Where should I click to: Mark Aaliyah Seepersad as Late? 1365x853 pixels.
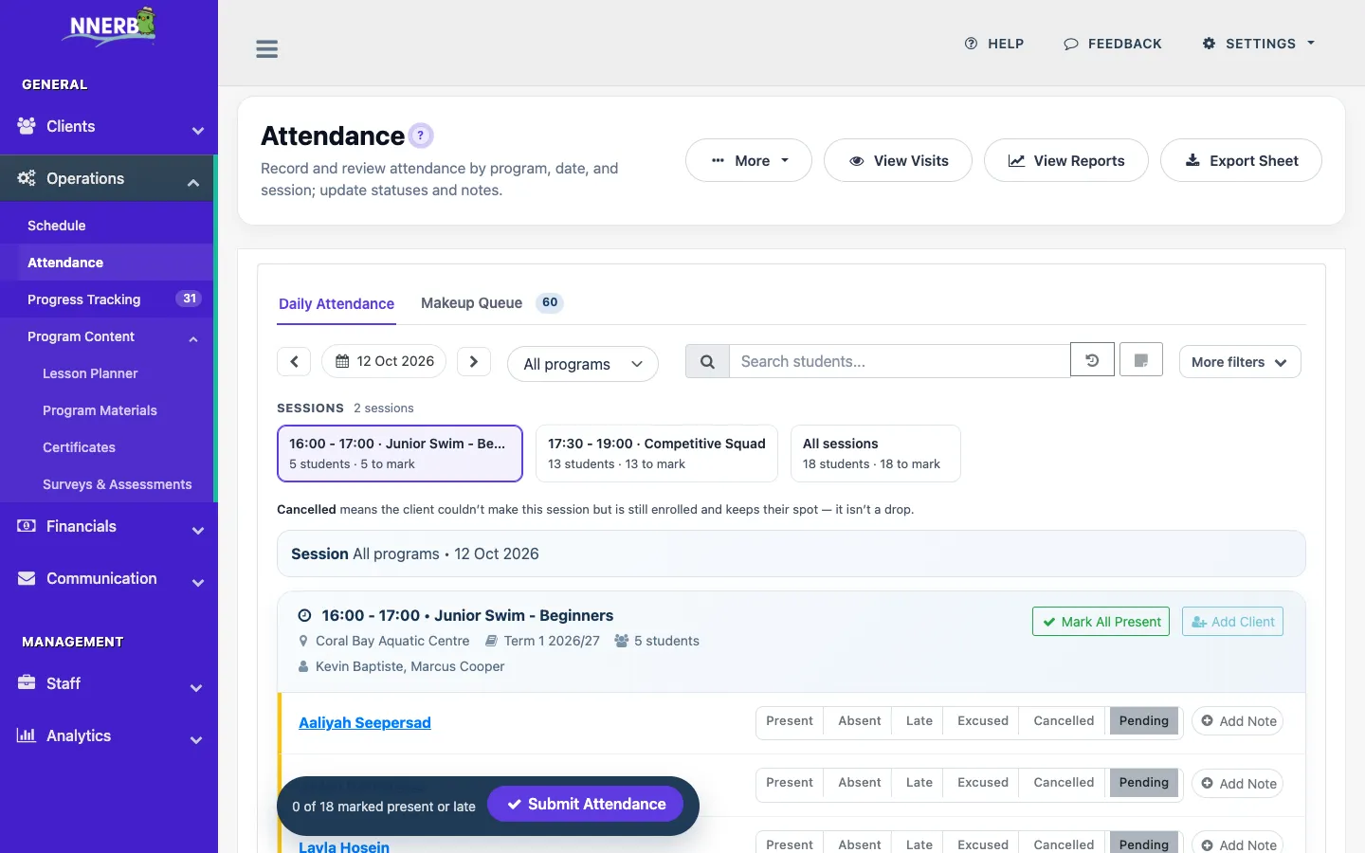tap(919, 721)
